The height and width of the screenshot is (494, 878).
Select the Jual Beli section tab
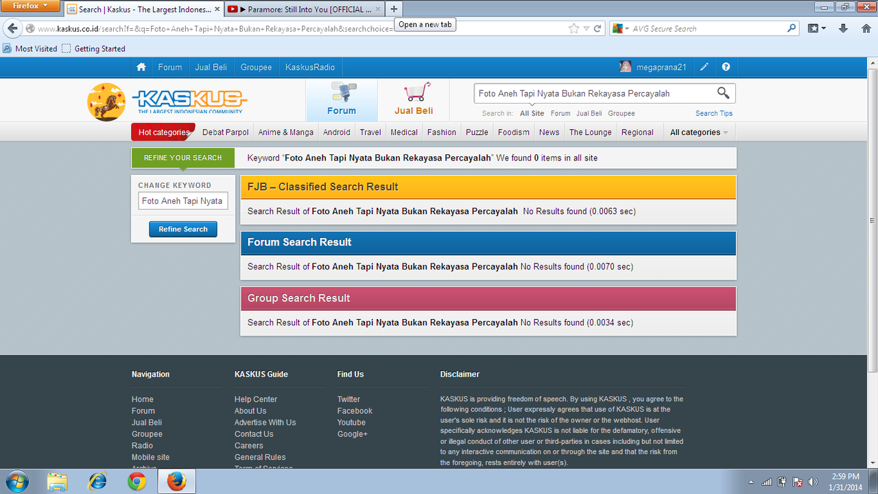(x=414, y=100)
